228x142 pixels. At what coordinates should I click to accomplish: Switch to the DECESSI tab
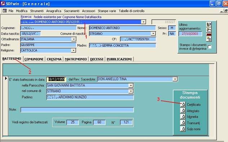pyautogui.click(x=97, y=59)
